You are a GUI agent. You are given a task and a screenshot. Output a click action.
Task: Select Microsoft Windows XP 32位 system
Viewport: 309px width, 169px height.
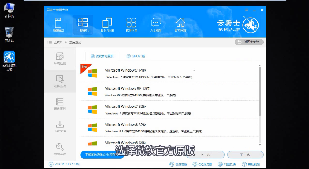pyautogui.click(x=169, y=91)
